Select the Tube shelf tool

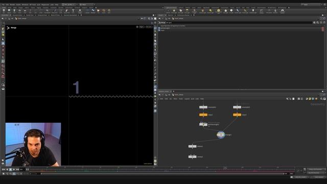[x=14, y=11]
